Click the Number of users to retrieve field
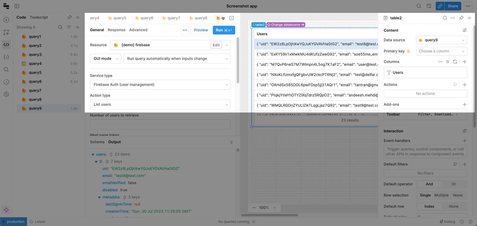Screen dimensions: 477x226 coord(160,125)
